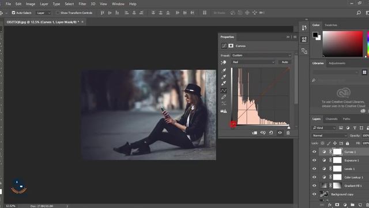This screenshot has height=208, width=369.
Task: Filter layers by type kind icon
Action: tap(355, 128)
